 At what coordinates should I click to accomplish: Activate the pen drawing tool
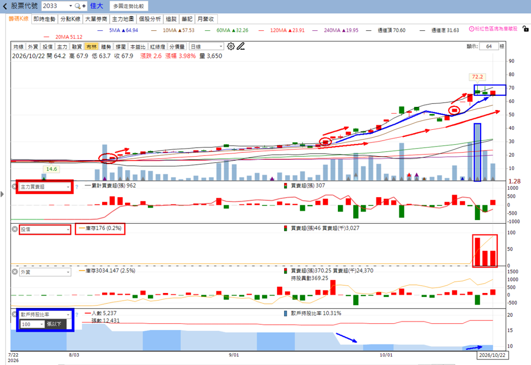point(240,46)
